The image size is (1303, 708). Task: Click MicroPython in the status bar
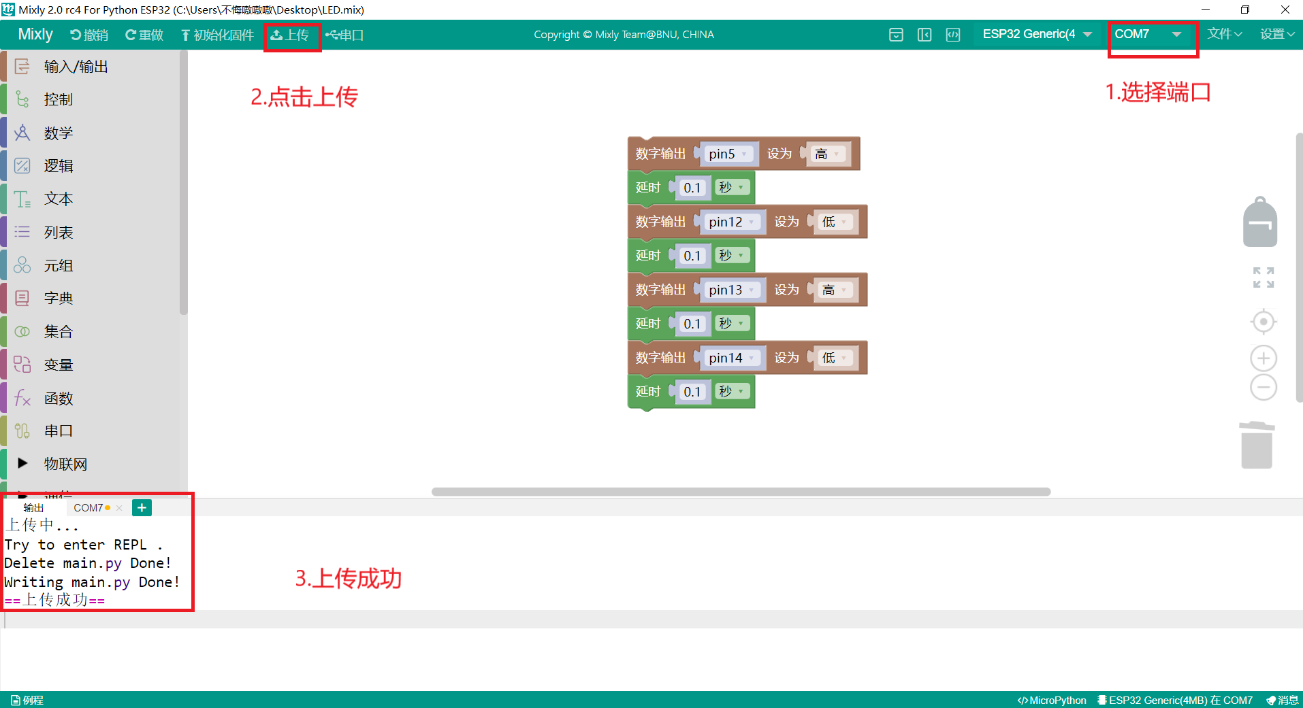[1052, 700]
